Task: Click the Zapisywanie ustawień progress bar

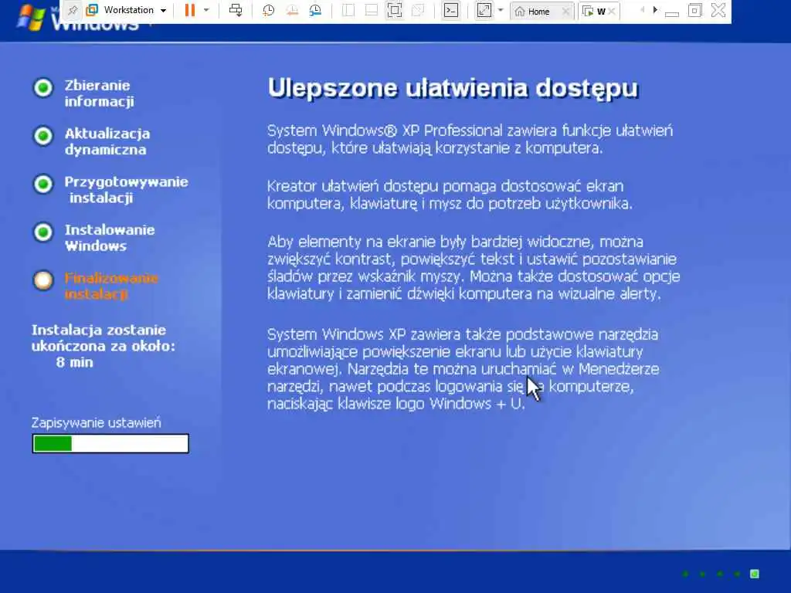Action: (x=110, y=444)
